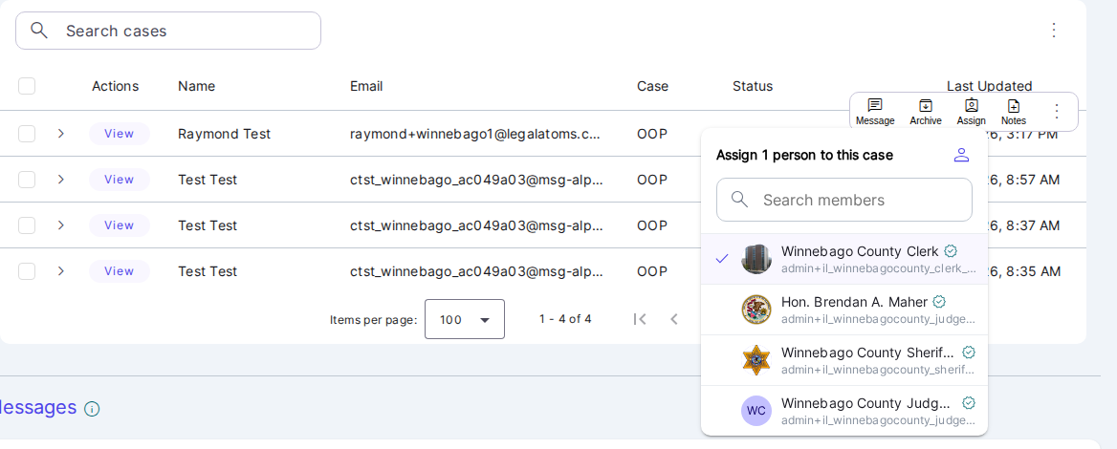The width and height of the screenshot is (1117, 449).
Task: Check the box for the 8:37 AM Test Test case
Action: [x=27, y=224]
